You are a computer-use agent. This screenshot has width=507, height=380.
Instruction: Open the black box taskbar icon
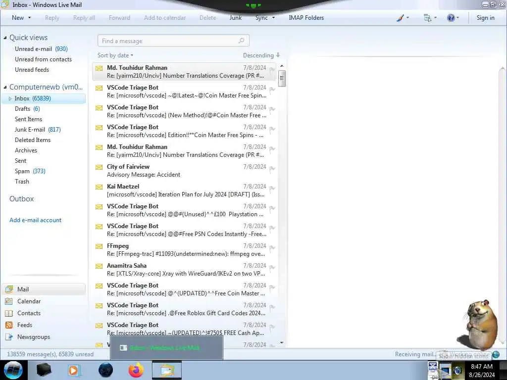point(44,370)
